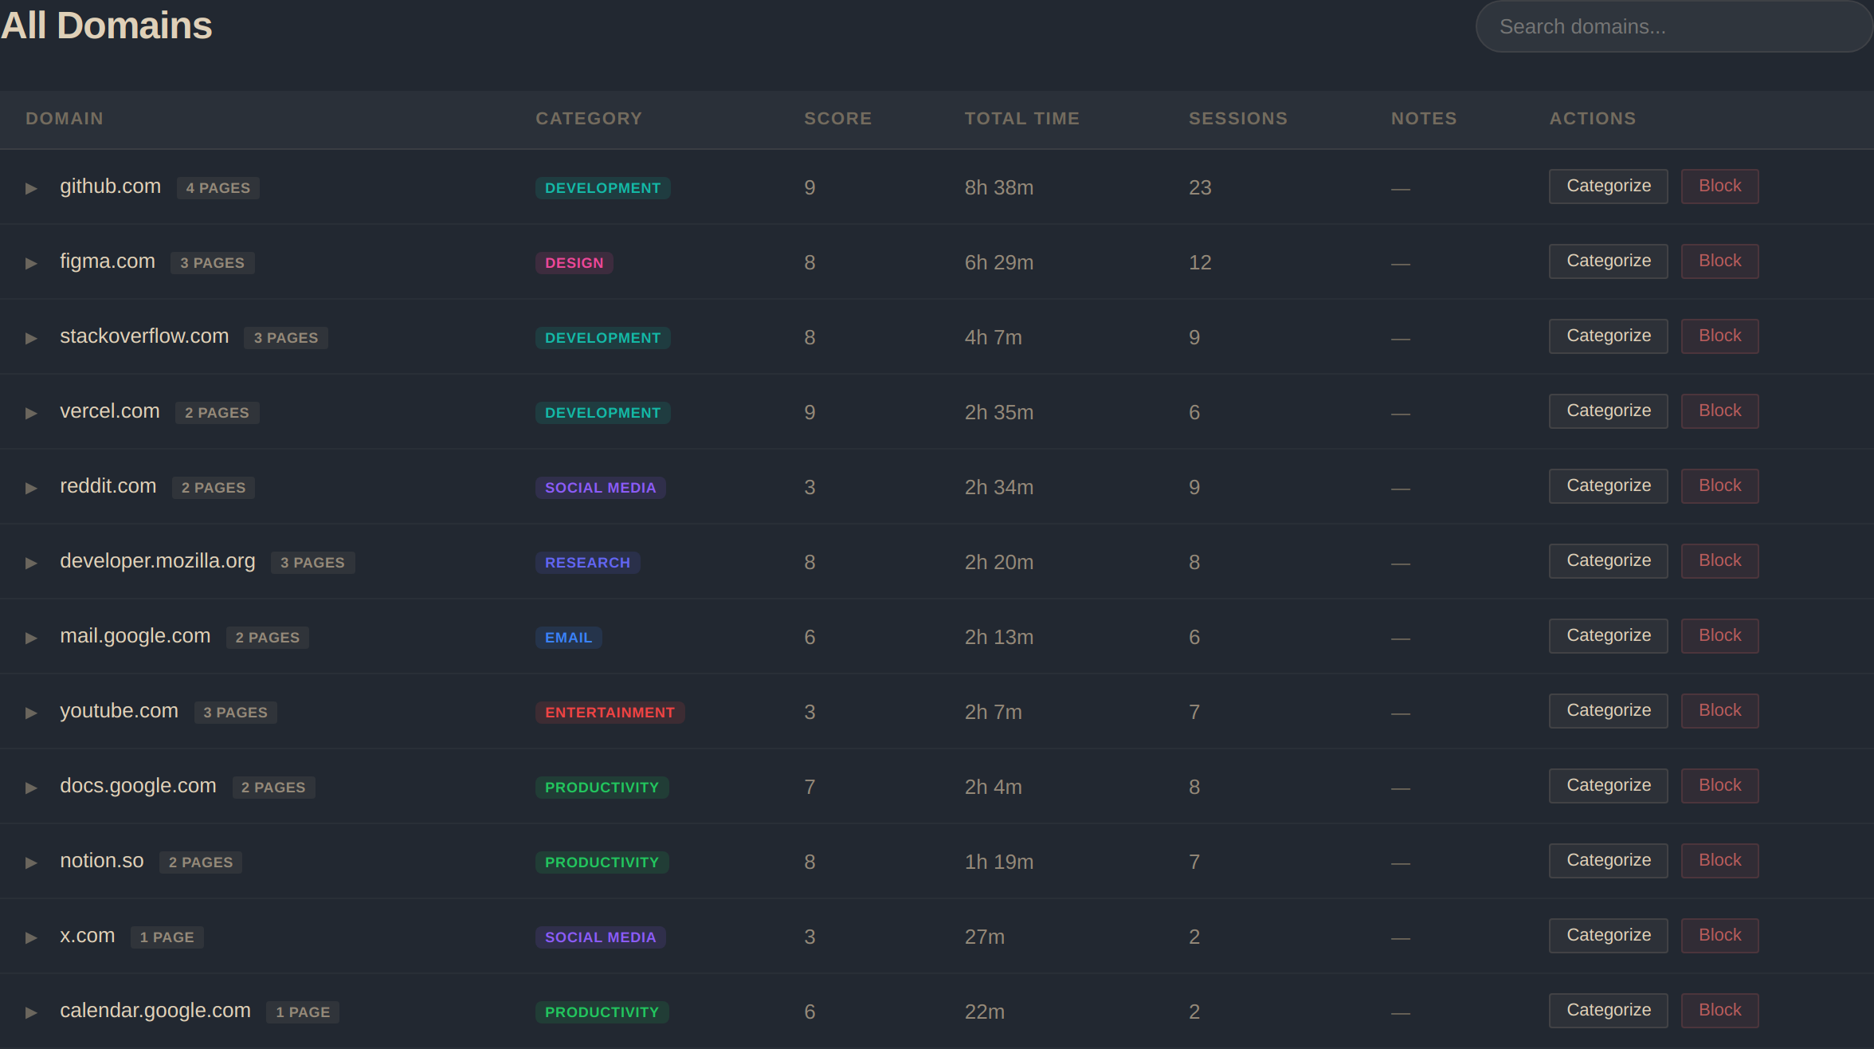The image size is (1874, 1049).
Task: Block stackoverflow.com
Action: point(1719,336)
